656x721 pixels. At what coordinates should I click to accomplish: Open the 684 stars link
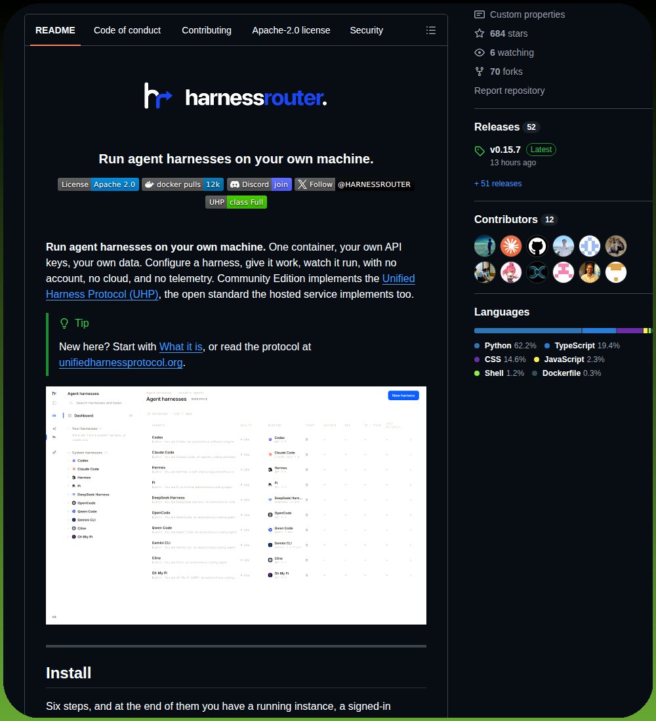[x=508, y=33]
